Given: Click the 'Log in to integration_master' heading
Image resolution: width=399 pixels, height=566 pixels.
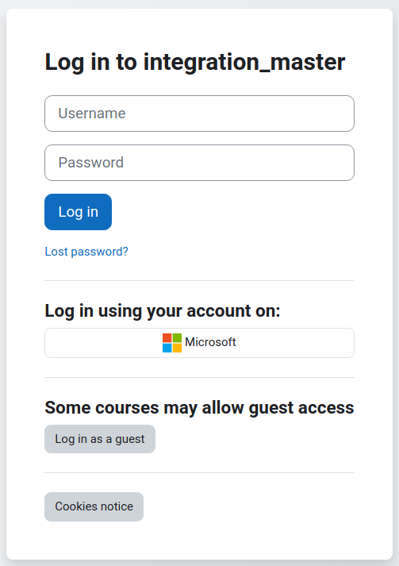Looking at the screenshot, I should (195, 63).
